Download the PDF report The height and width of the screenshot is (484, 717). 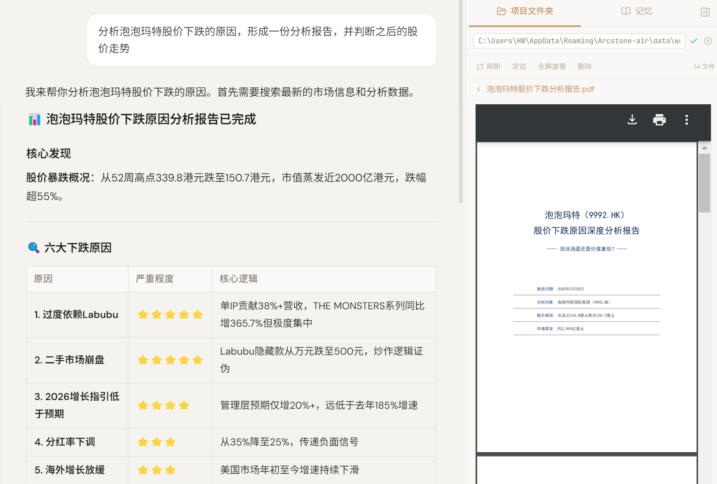pyautogui.click(x=632, y=120)
